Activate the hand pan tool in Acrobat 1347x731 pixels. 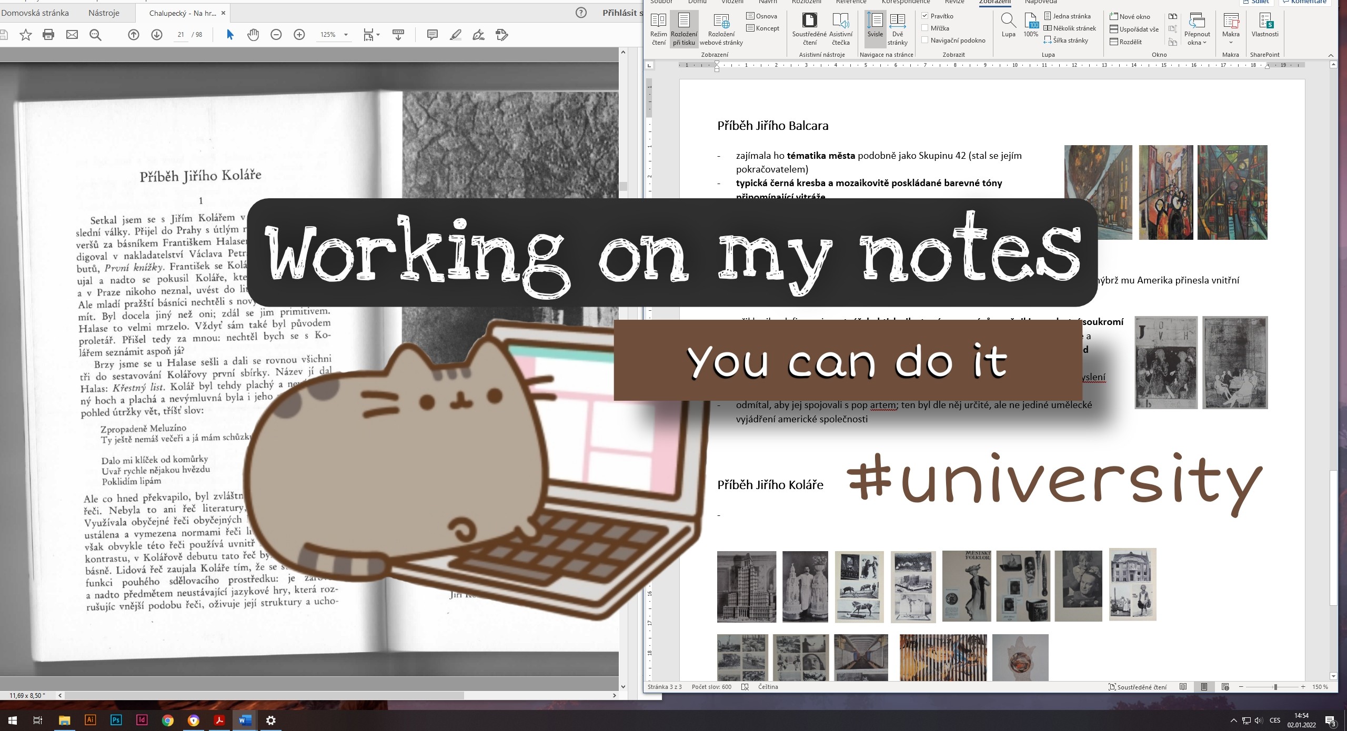[x=253, y=35]
